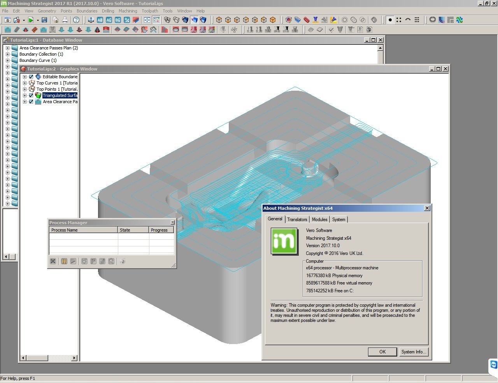Select the General tab in About dialog
498x383 pixels.
coord(275,219)
